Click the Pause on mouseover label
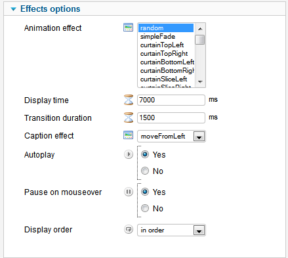Screen dimensions: 288x258 click(63, 192)
